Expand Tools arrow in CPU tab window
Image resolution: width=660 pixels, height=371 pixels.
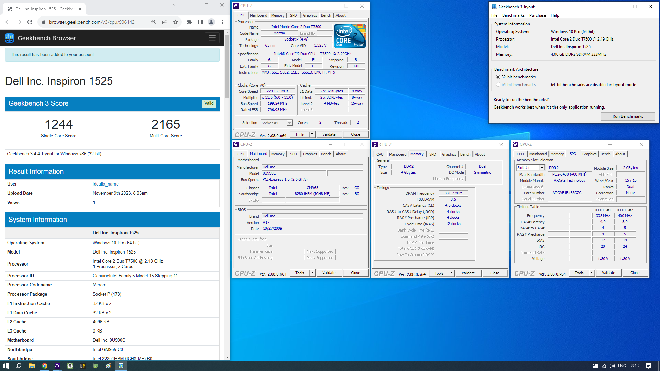tap(312, 134)
